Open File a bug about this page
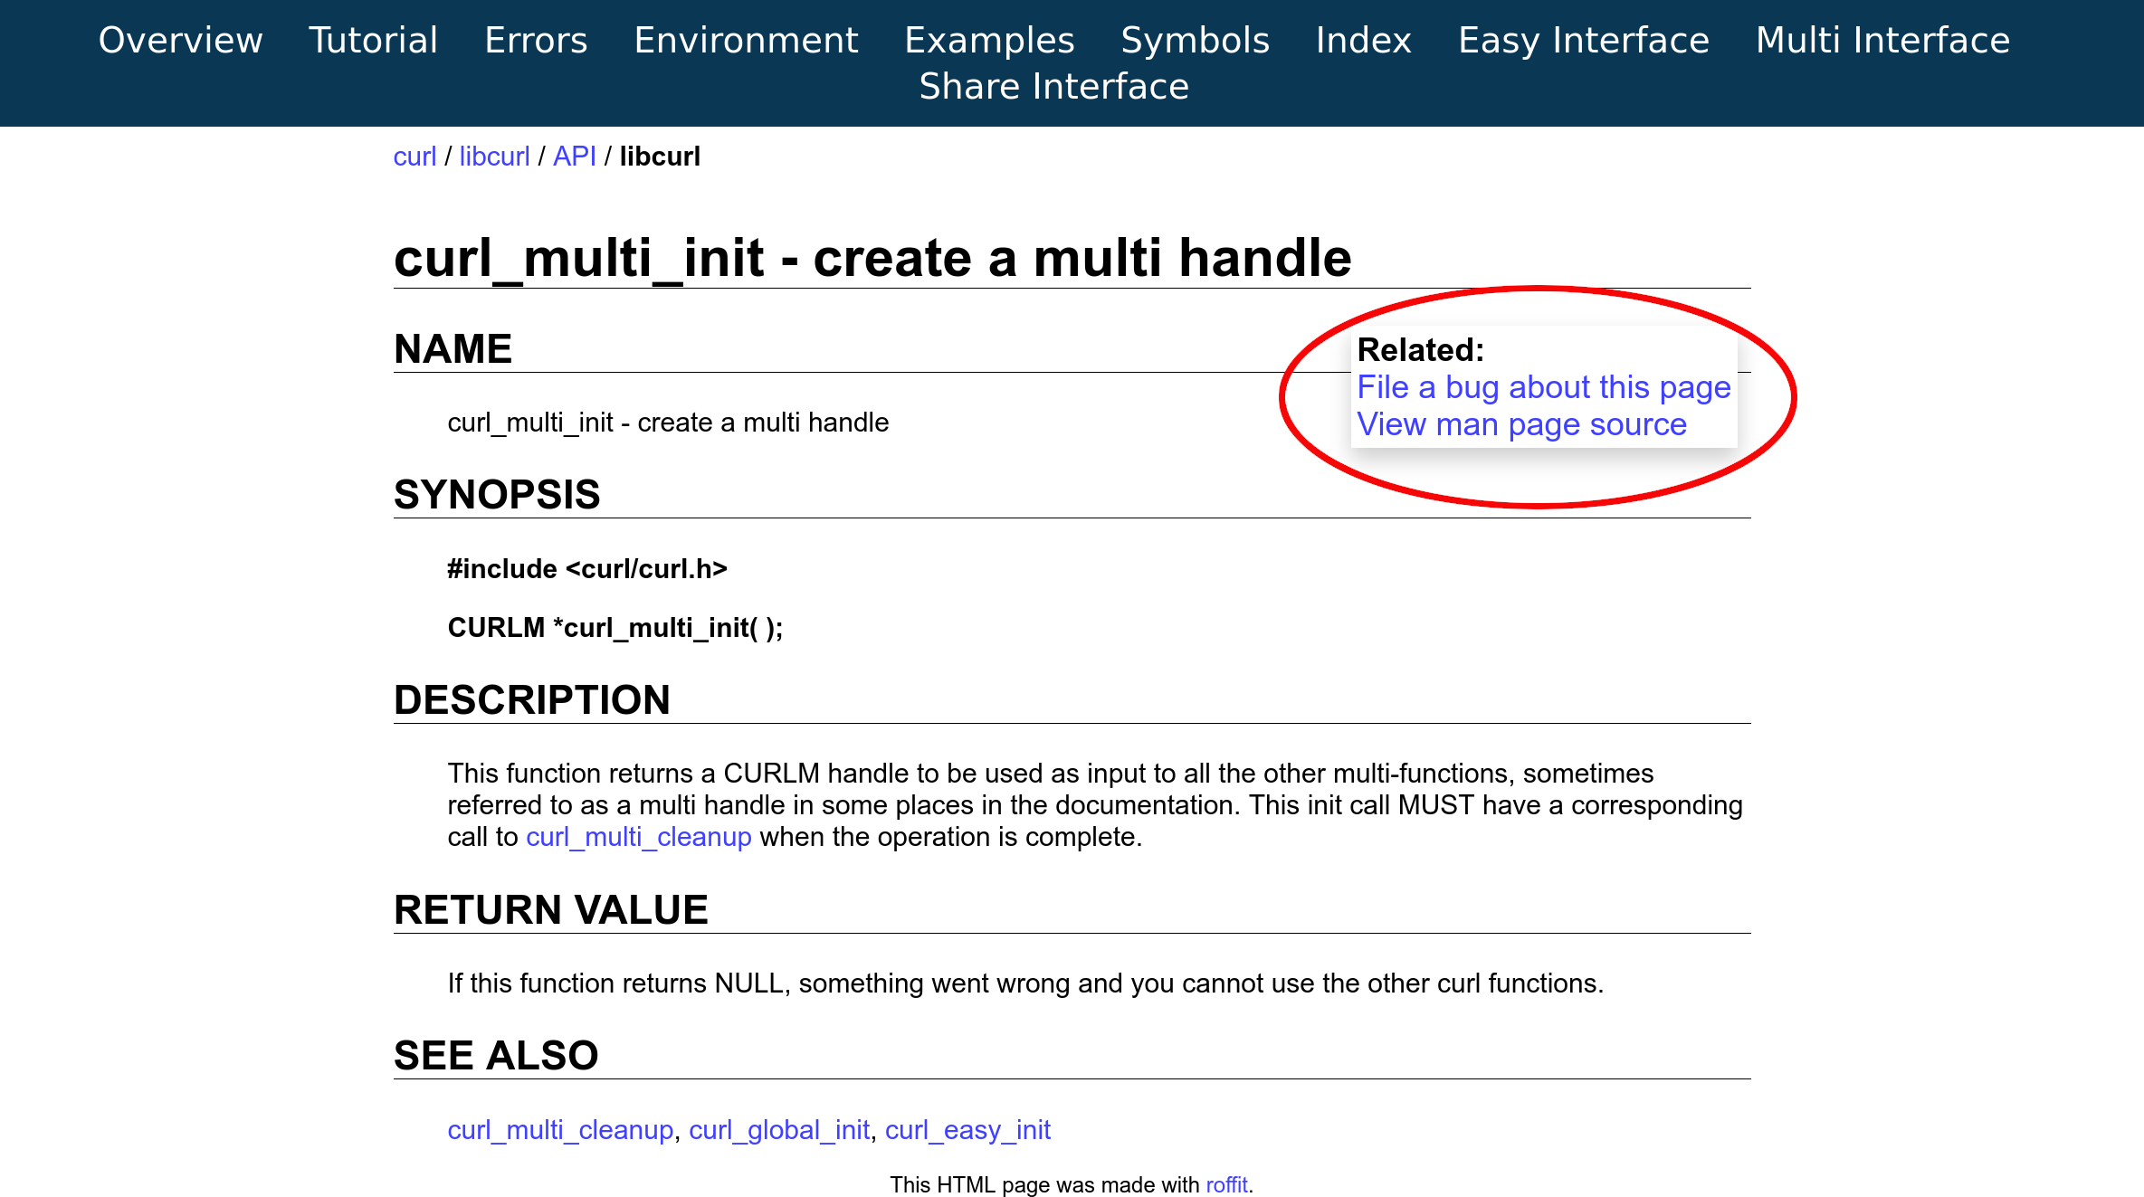The width and height of the screenshot is (2144, 1197). [1543, 387]
